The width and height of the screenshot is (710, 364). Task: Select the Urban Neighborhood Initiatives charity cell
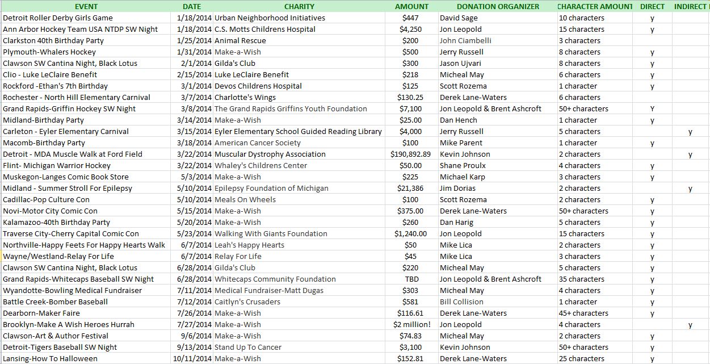pyautogui.click(x=270, y=18)
